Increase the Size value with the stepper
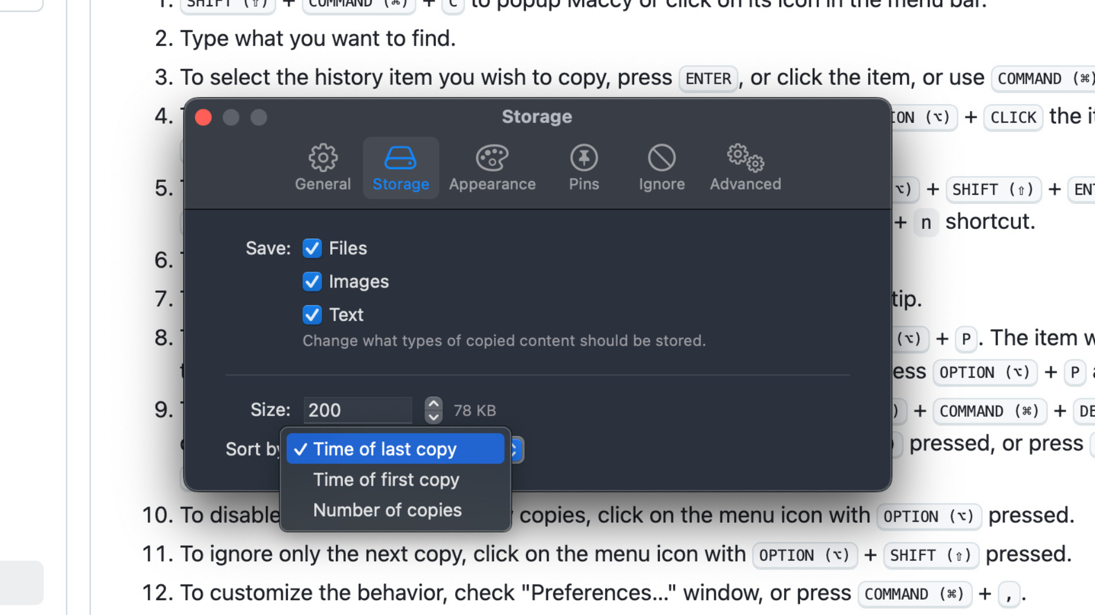 pos(433,404)
